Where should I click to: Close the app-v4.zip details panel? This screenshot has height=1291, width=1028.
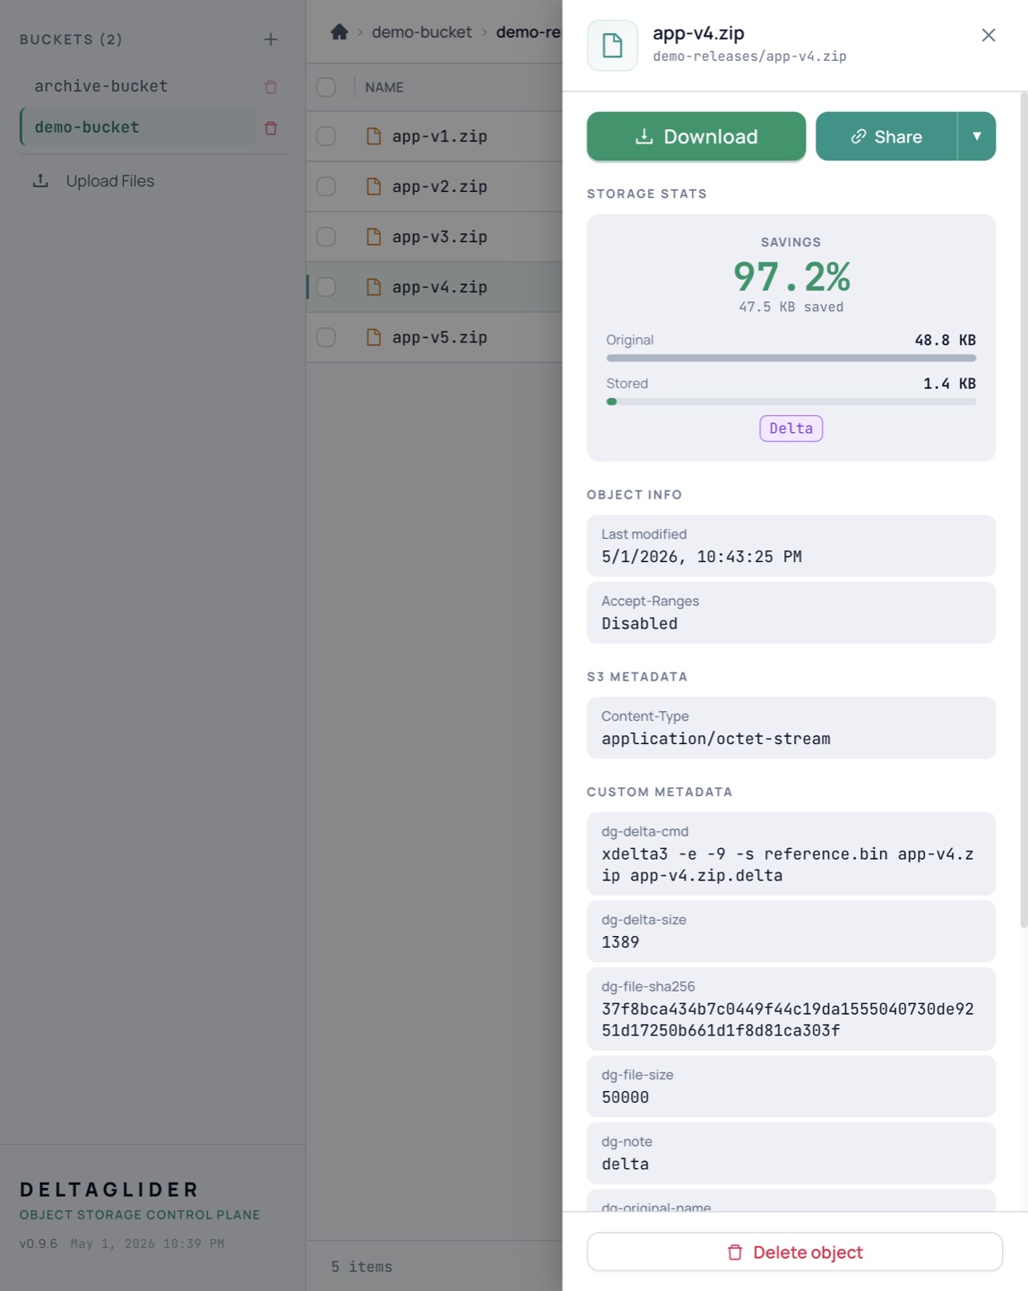click(989, 35)
